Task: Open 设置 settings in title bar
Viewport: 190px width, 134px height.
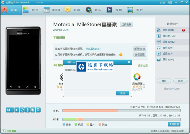Action: coord(170,2)
